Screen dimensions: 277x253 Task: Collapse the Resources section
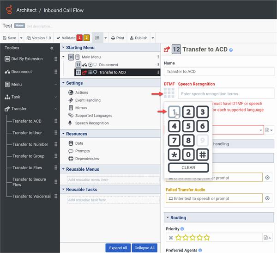[63, 134]
